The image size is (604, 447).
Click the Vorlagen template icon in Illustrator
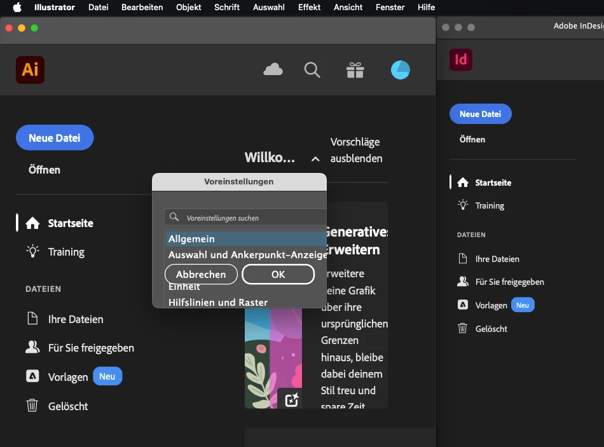(32, 376)
